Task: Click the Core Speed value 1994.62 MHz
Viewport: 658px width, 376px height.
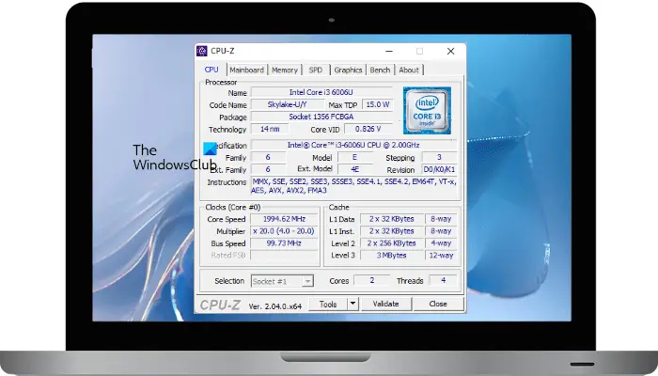Action: click(x=284, y=219)
